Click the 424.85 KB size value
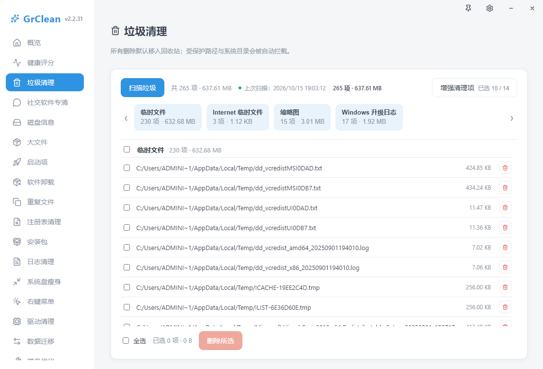The image size is (543, 369). (478, 168)
